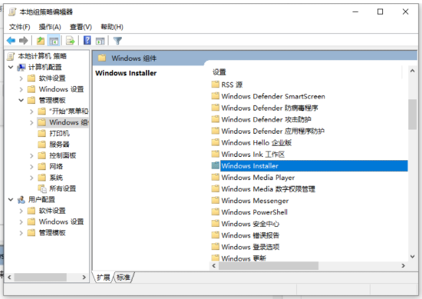Expand Windows 设置 under 计算机配置
This screenshot has width=422, height=299.
tap(21, 89)
